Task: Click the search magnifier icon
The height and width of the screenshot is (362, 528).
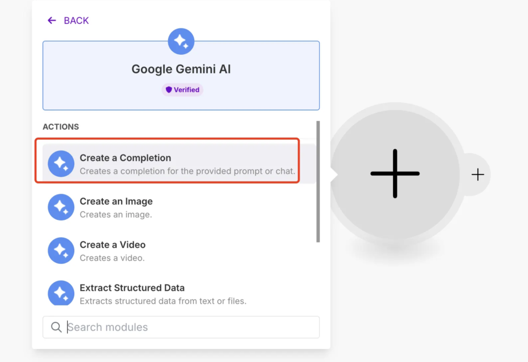Action: click(x=57, y=327)
